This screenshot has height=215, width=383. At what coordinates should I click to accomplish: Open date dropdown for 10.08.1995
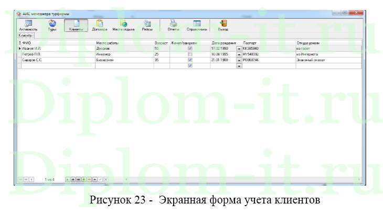tap(239, 54)
